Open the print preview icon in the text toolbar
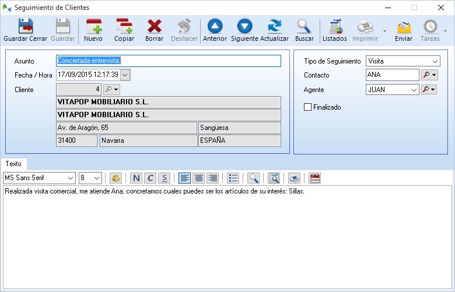Screen dimensions: 455x292 click(x=274, y=178)
